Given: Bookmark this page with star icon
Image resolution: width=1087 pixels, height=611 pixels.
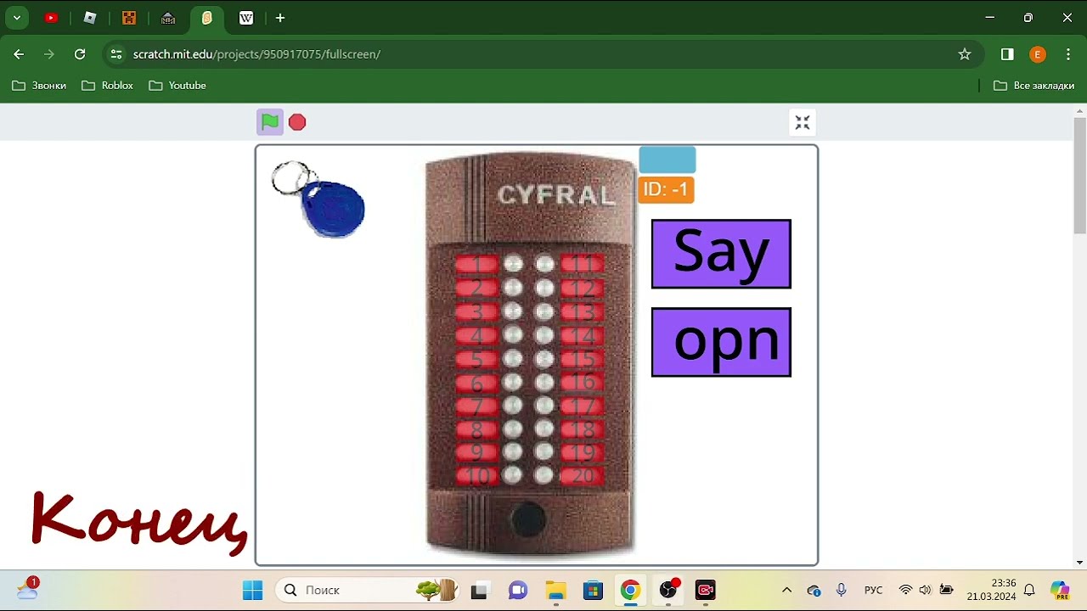Looking at the screenshot, I should (x=965, y=54).
